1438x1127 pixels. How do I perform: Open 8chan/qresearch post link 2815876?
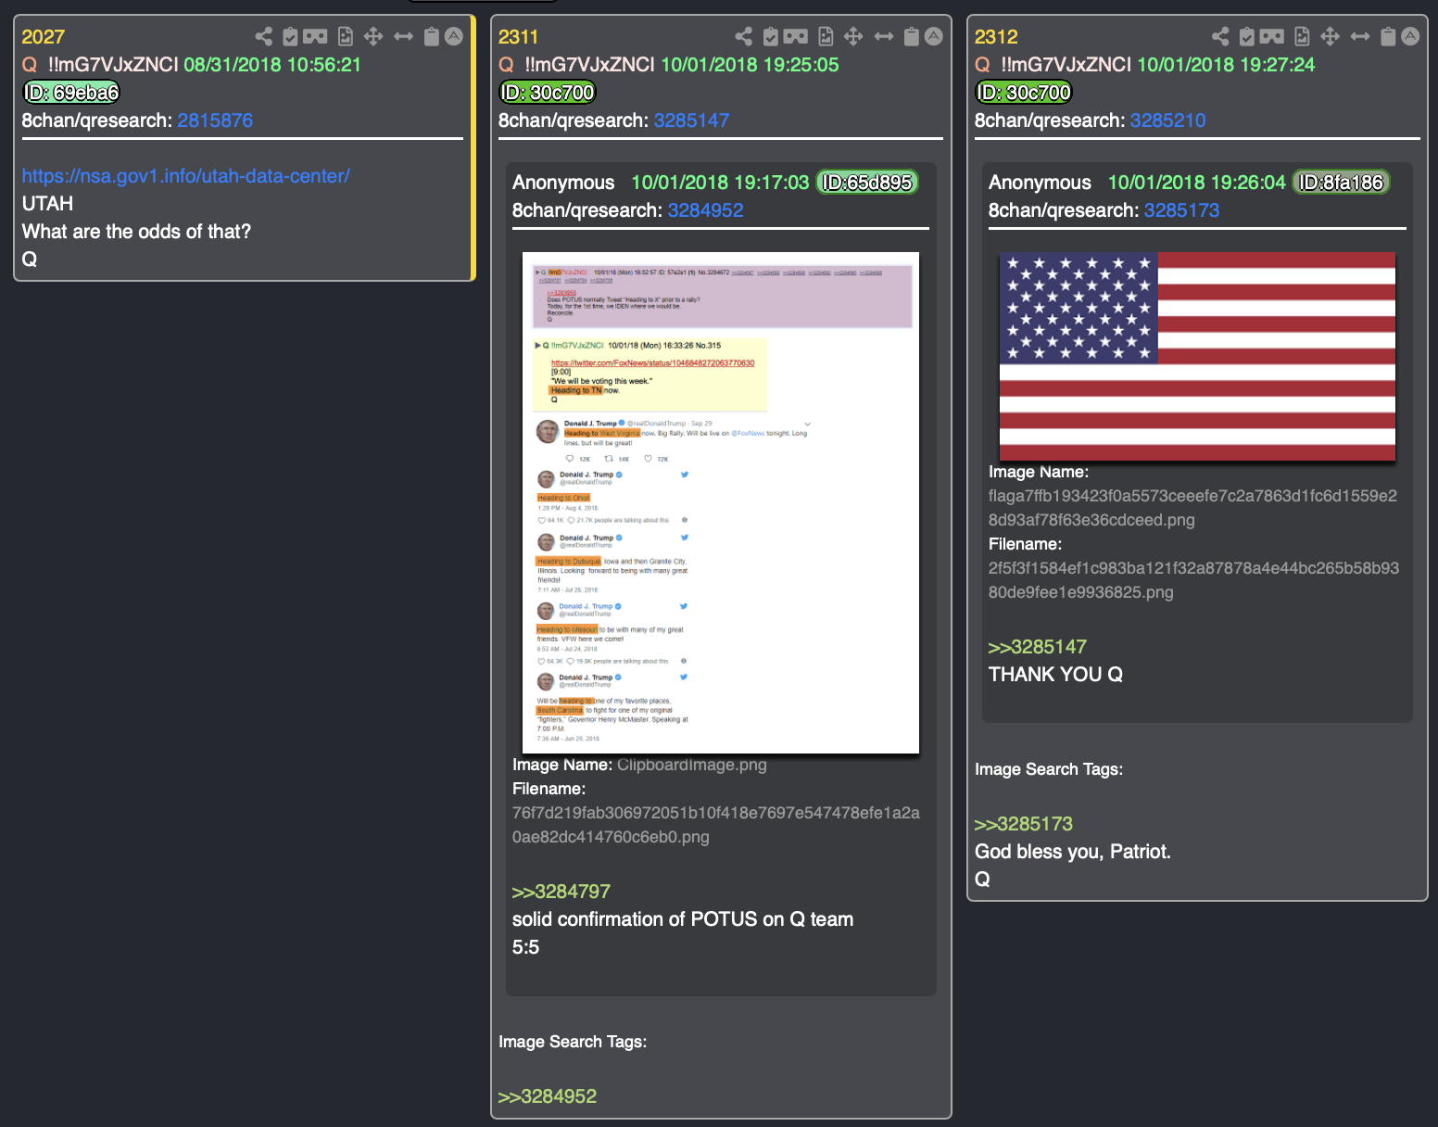215,120
